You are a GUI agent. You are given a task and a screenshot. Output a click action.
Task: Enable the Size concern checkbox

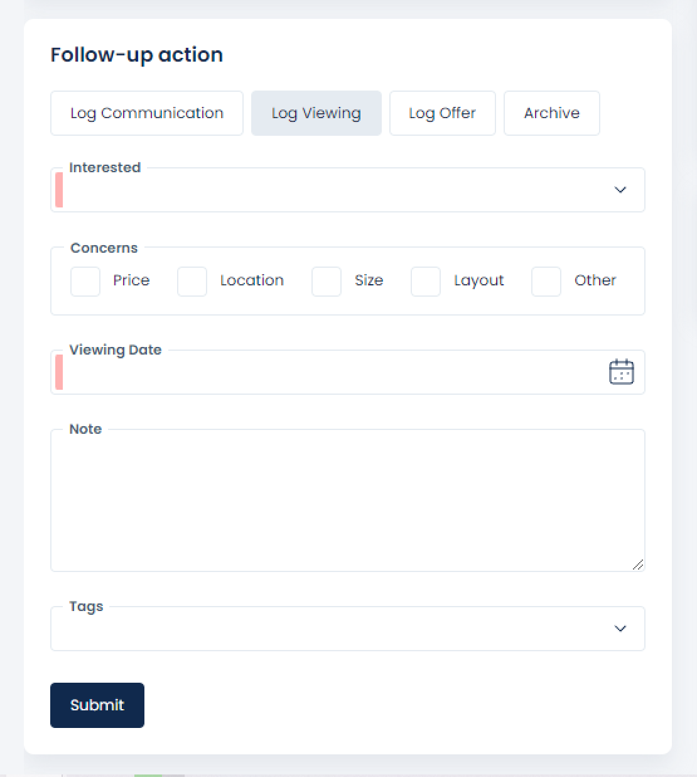click(x=327, y=281)
